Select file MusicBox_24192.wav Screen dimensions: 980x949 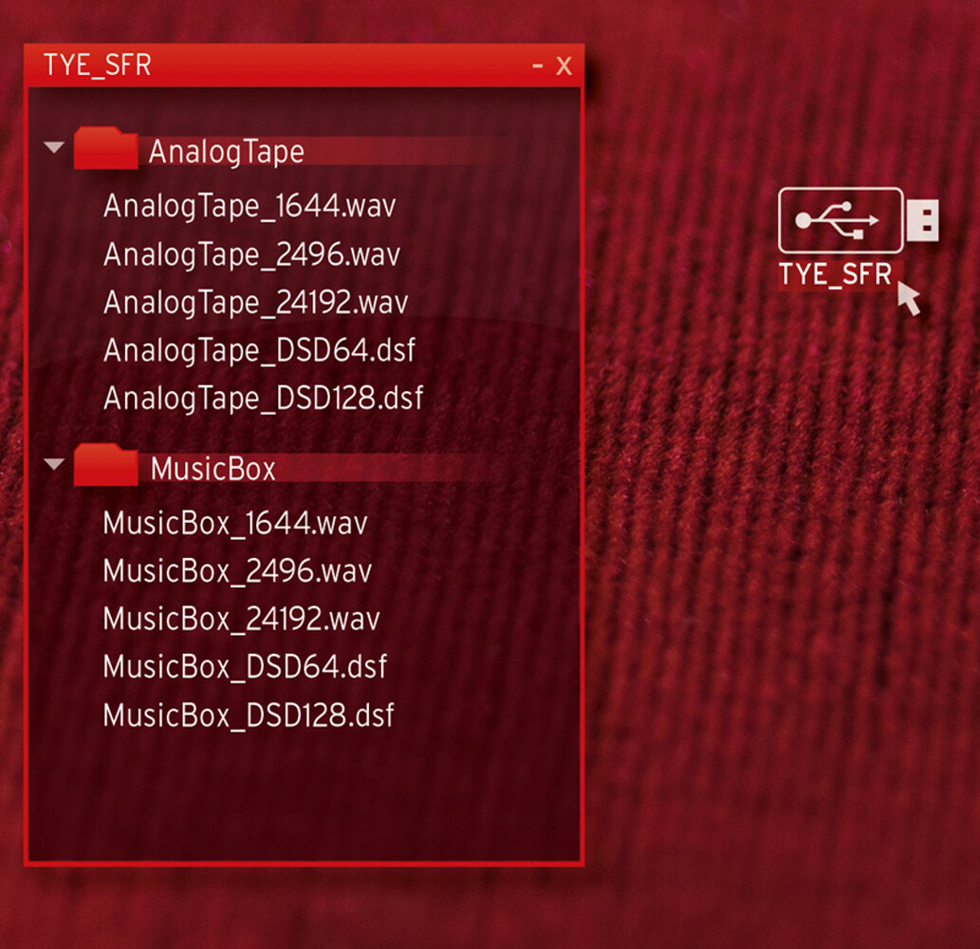click(241, 619)
